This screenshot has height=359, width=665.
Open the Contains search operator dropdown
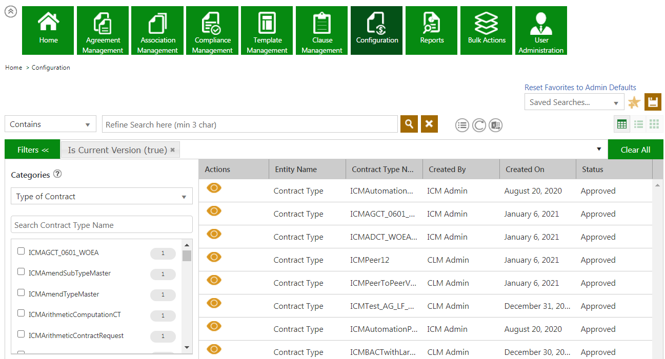pyautogui.click(x=50, y=124)
